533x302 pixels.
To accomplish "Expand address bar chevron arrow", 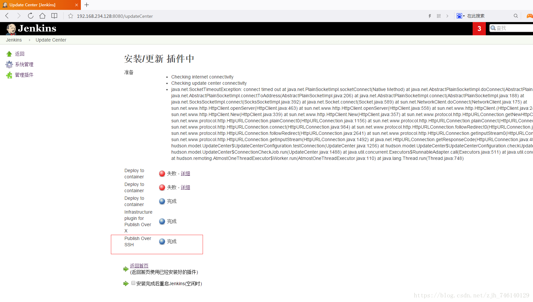I will point(447,16).
